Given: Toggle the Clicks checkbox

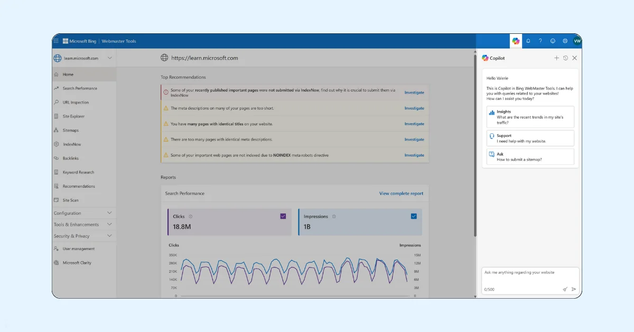Looking at the screenshot, I should pos(283,216).
